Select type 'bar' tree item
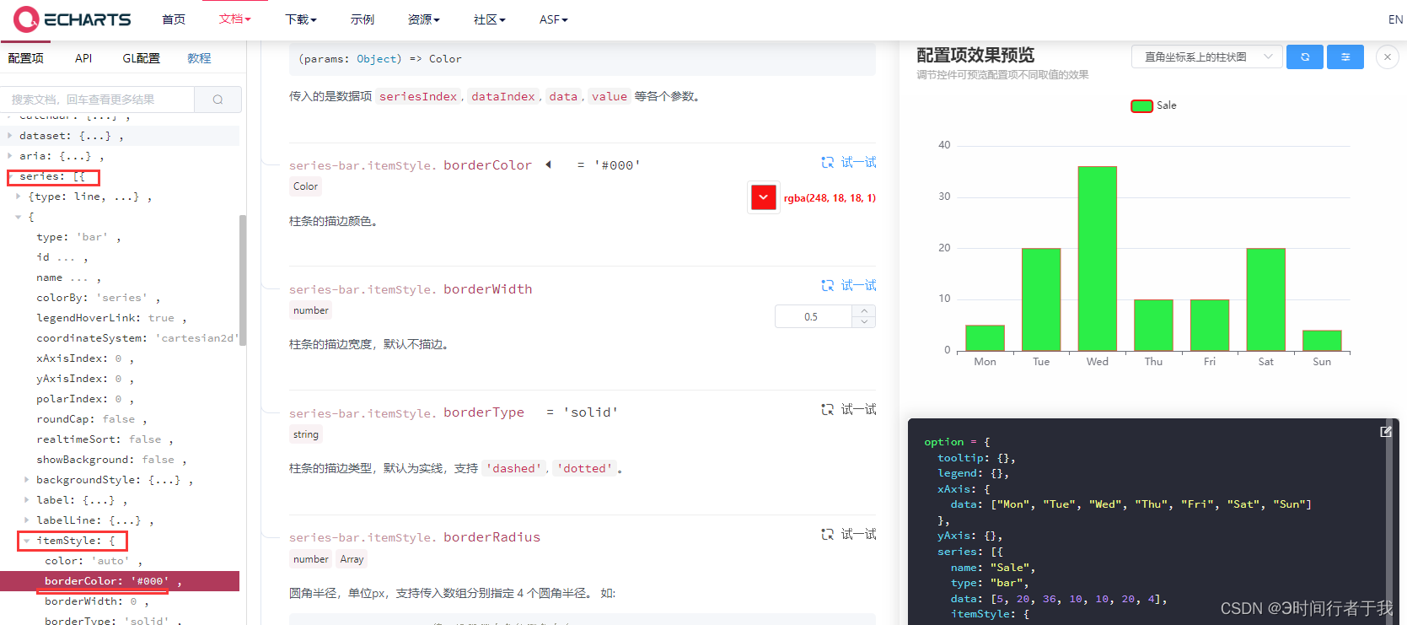This screenshot has width=1407, height=625. click(x=78, y=237)
